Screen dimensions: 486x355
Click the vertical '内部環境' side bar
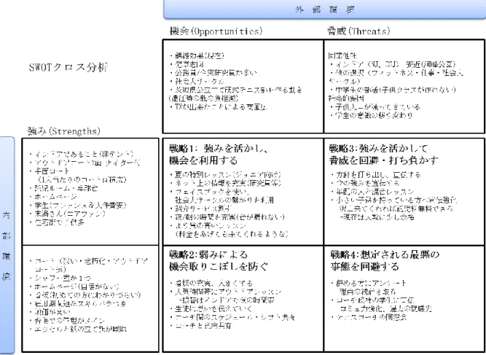[7, 245]
